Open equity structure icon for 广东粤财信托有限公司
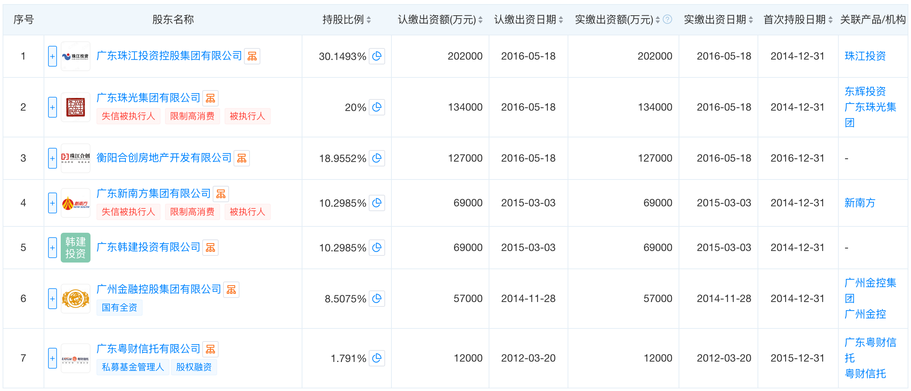Screen dimensions: 911x391 click(x=210, y=349)
